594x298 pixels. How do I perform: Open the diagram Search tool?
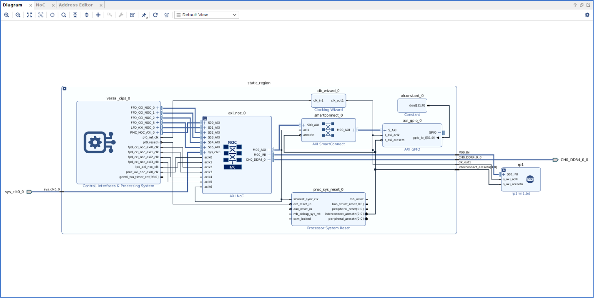[x=63, y=15]
